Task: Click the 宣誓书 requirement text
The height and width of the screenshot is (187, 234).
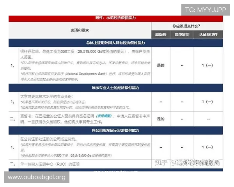Action: pos(85,119)
